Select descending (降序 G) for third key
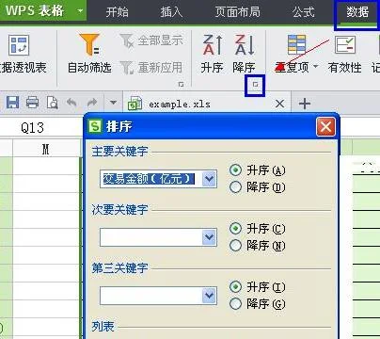The image size is (380, 339). point(235,304)
